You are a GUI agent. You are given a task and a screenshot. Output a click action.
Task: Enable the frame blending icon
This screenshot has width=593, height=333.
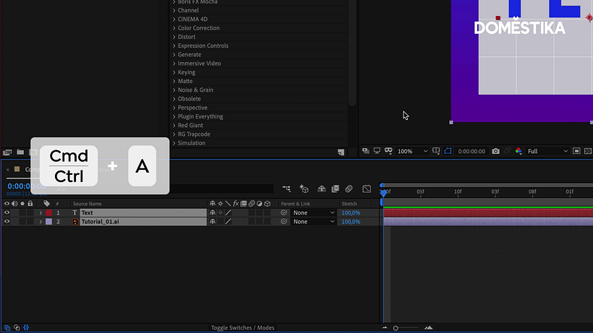pyautogui.click(x=335, y=189)
